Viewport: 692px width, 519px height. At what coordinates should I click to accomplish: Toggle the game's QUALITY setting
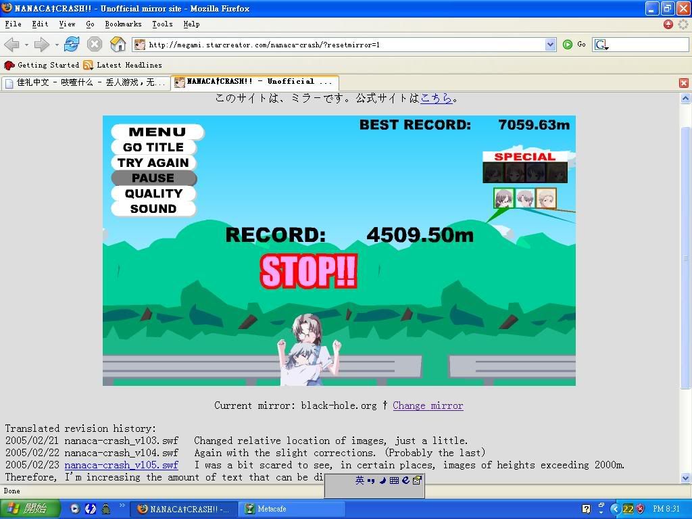pos(153,193)
